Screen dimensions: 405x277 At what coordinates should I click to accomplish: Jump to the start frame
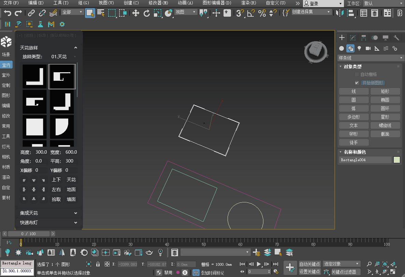242,264
